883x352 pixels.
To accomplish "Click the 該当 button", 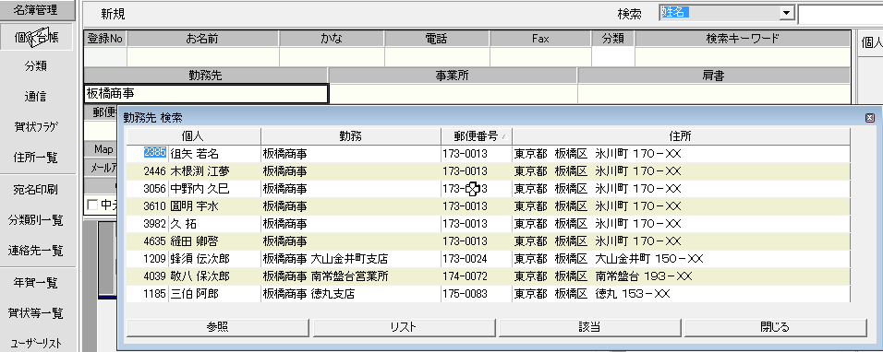I will tap(589, 327).
